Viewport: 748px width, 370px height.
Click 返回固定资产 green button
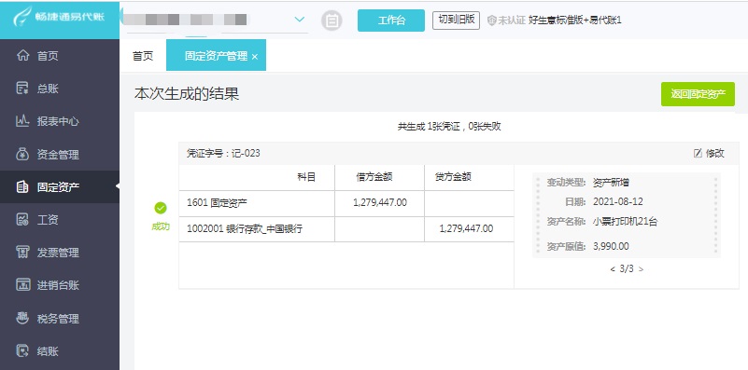coord(698,94)
